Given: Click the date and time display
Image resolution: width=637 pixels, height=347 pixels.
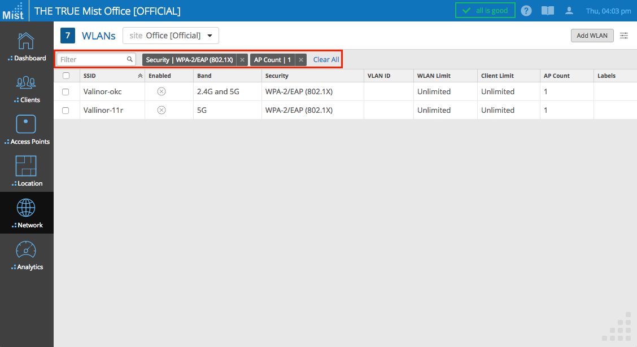Looking at the screenshot, I should [608, 11].
